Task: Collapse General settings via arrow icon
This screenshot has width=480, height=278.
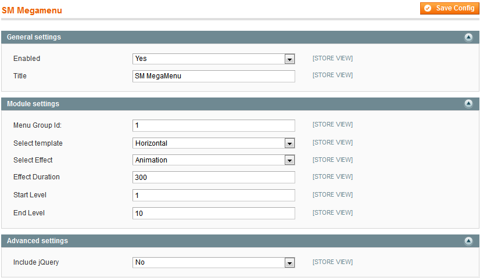Action: (468, 37)
